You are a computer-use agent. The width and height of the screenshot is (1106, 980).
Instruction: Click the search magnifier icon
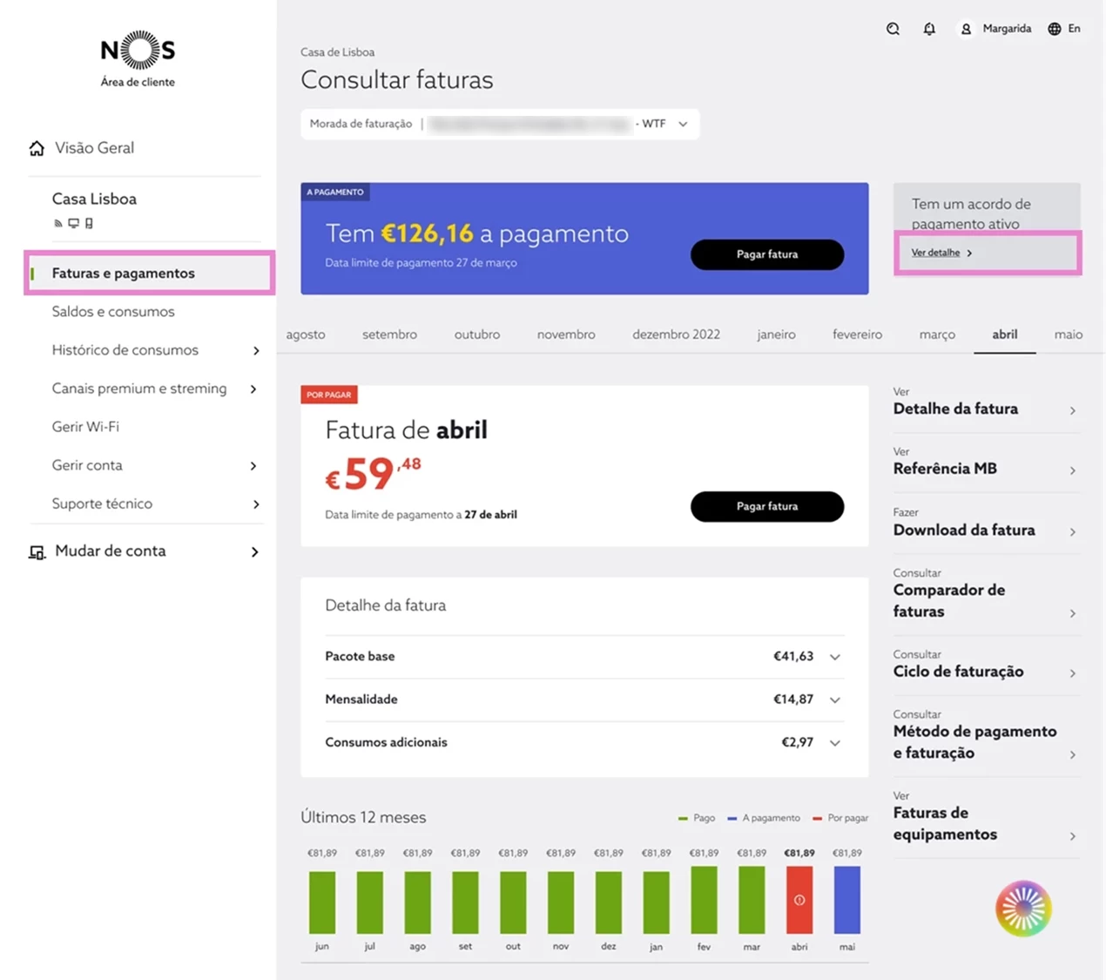pos(893,29)
